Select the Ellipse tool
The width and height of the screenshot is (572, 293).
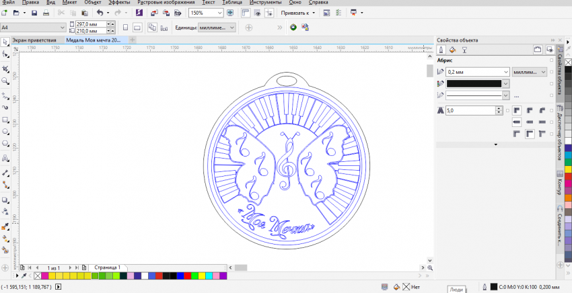pos(5,132)
